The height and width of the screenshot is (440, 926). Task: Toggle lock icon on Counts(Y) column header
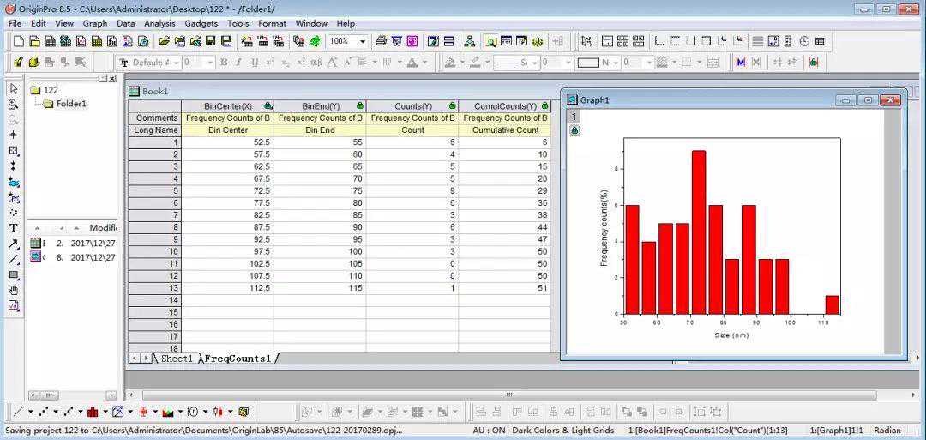[453, 105]
